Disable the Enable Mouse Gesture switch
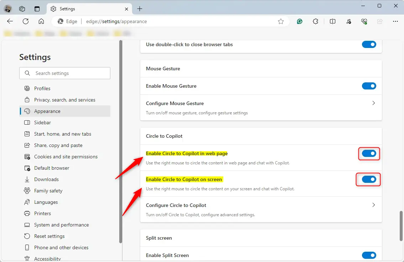Image resolution: width=404 pixels, height=262 pixels. (369, 86)
